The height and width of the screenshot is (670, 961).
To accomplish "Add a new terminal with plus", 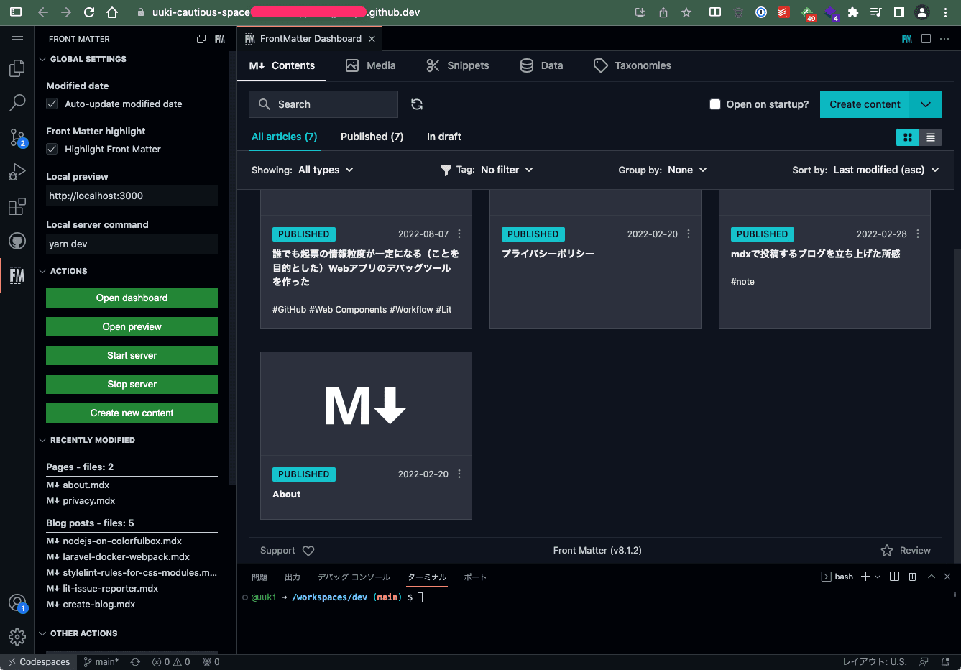I will (x=865, y=577).
